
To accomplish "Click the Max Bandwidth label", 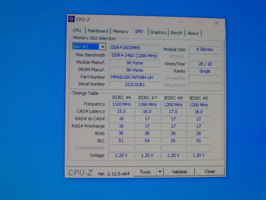I will click(91, 55).
